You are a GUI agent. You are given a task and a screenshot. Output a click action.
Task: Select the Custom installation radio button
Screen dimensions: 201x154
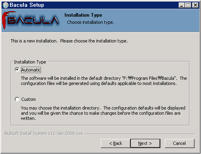17,99
